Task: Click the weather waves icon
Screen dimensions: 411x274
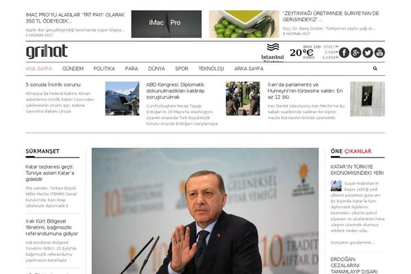Action: click(x=273, y=47)
